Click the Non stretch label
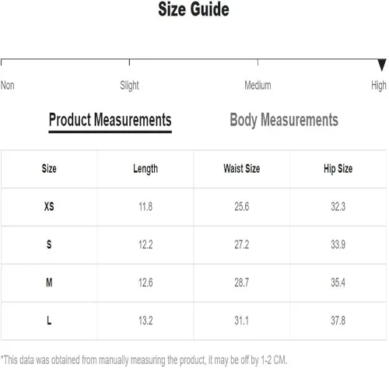389x368 pixels. click(8, 85)
